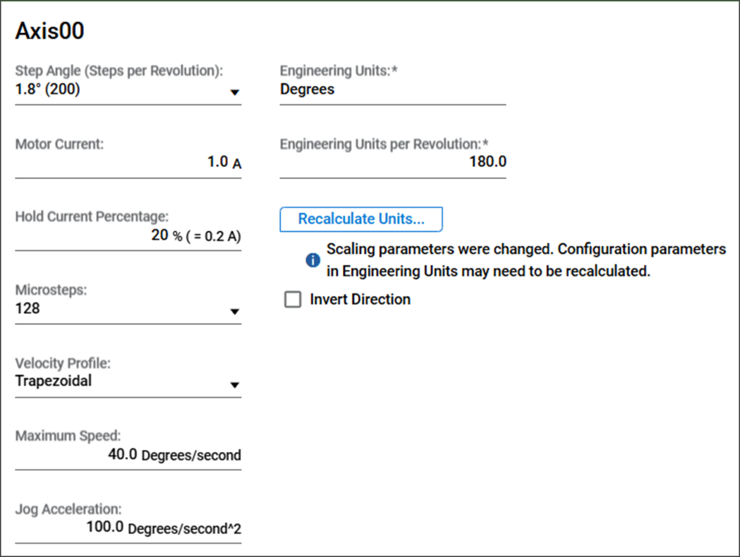Click the Axis00 heading
Viewport: 740px width, 557px height.
49,31
